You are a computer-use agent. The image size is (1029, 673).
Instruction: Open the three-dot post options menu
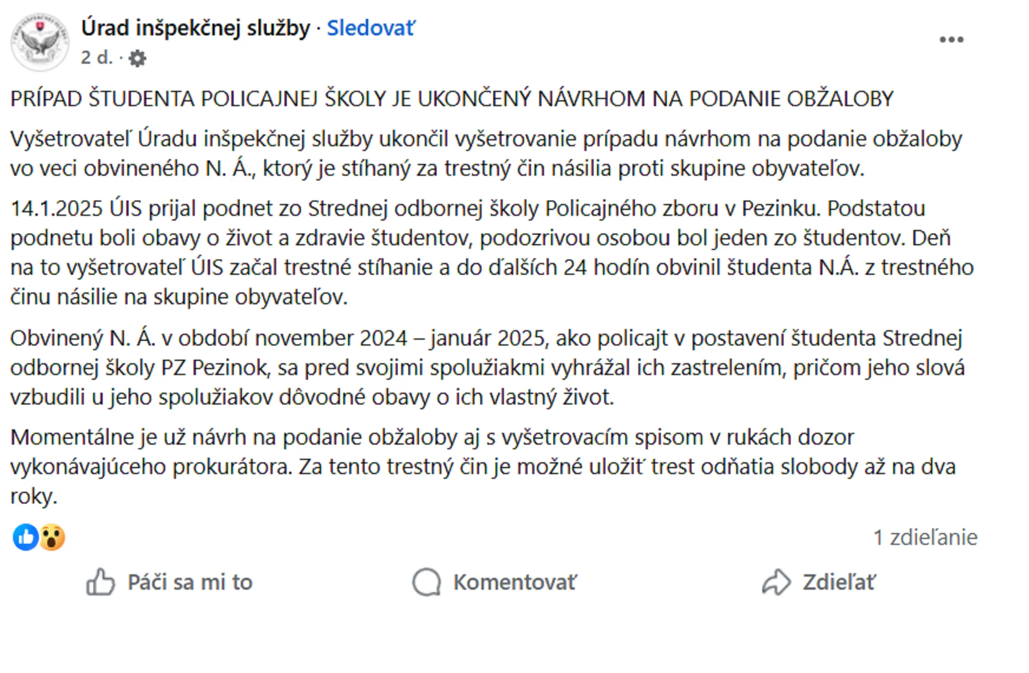pyautogui.click(x=951, y=40)
